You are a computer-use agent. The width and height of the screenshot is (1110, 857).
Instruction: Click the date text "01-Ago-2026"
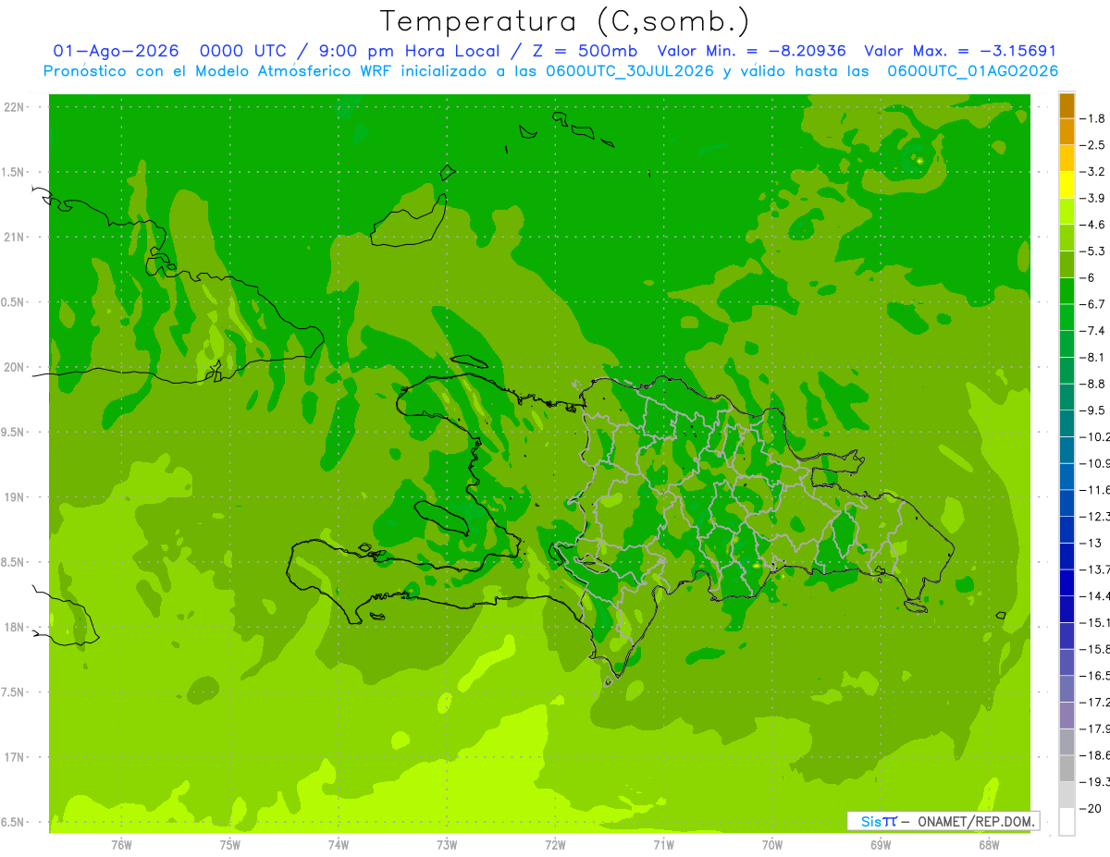(x=116, y=51)
